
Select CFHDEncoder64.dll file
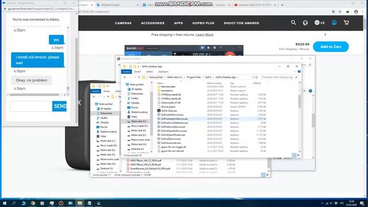[171, 98]
